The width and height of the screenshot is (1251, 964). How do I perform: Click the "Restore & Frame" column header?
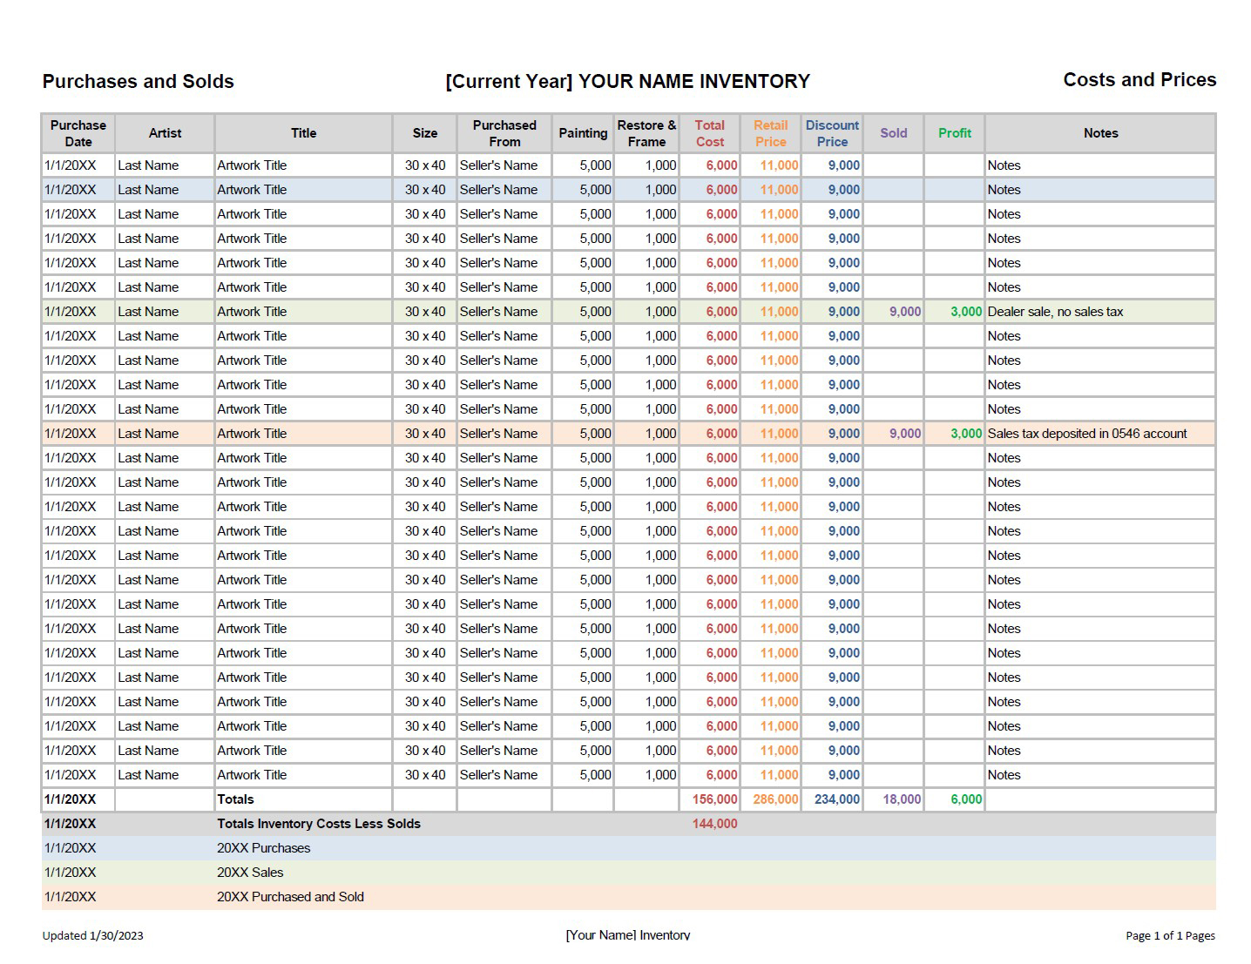pos(646,133)
